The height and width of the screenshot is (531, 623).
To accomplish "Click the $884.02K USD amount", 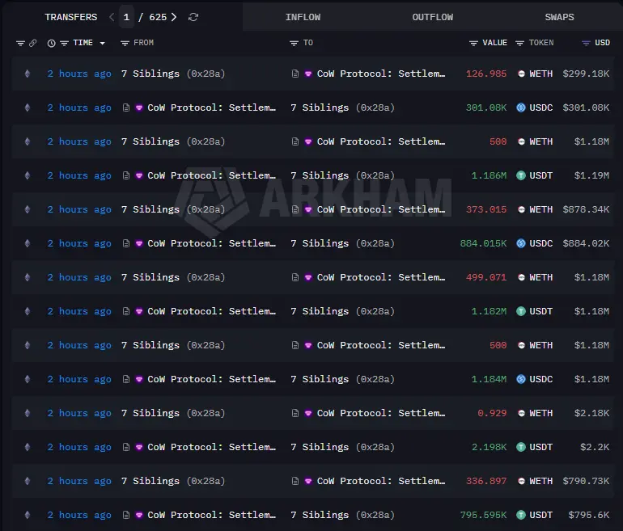I will (586, 243).
